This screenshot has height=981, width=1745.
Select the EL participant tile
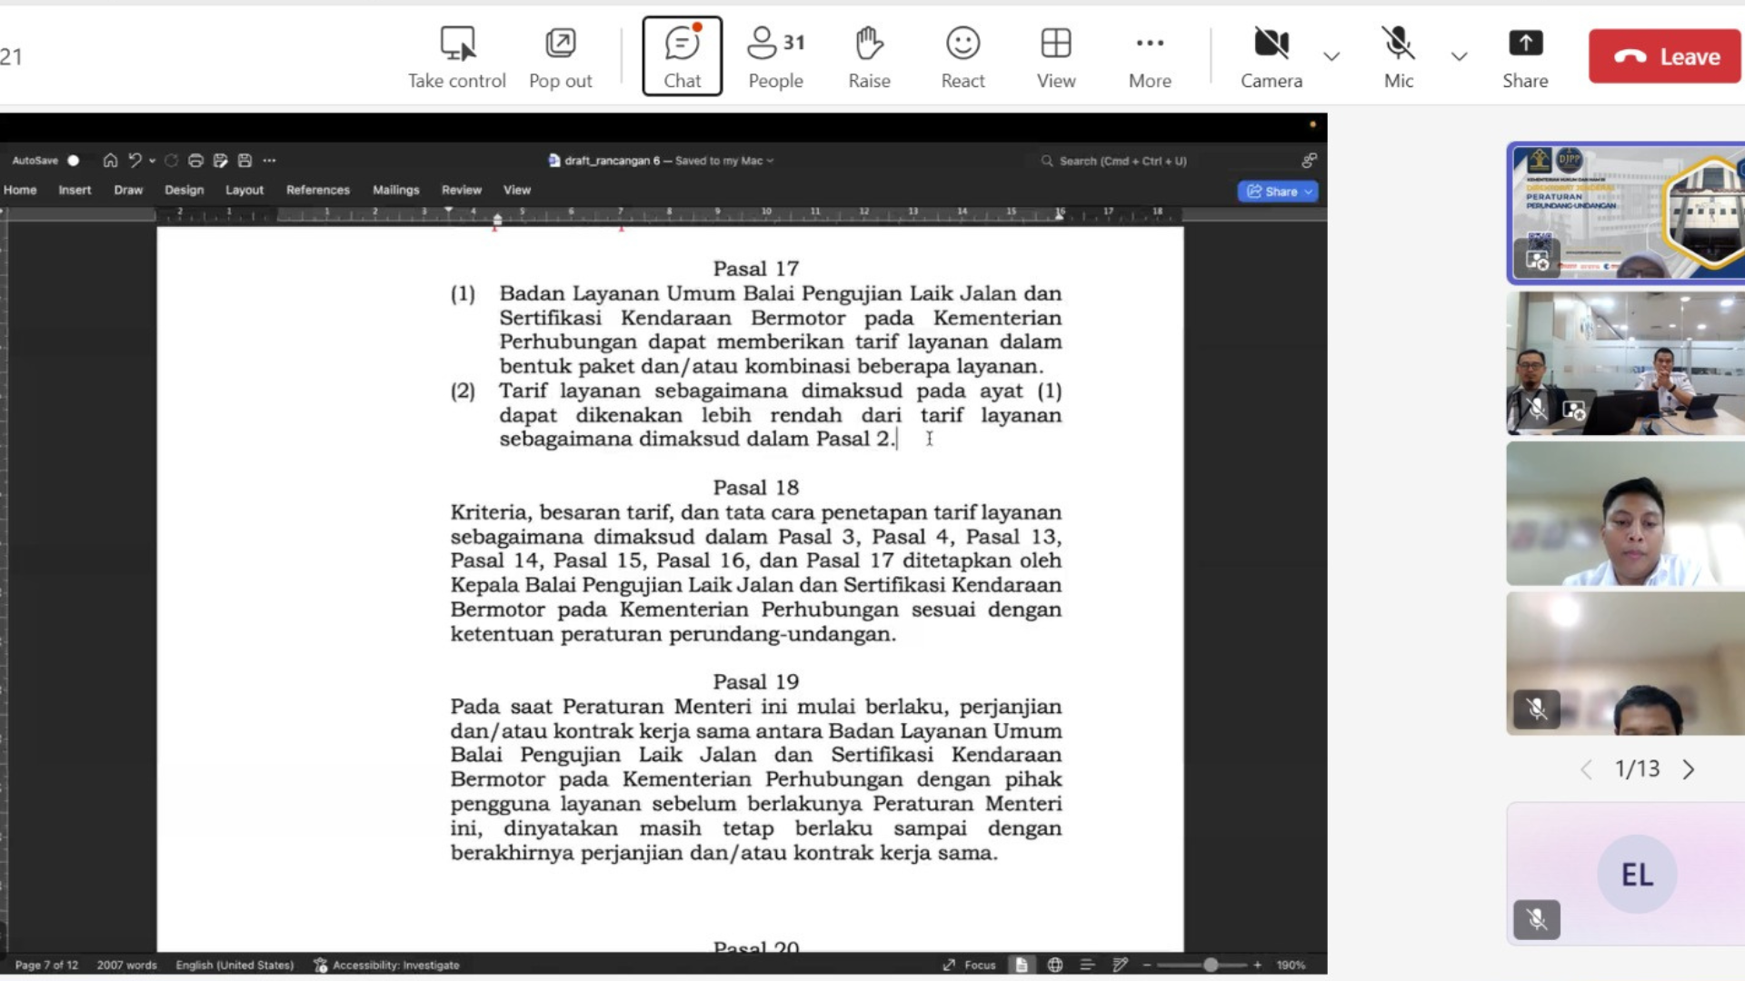click(x=1626, y=874)
